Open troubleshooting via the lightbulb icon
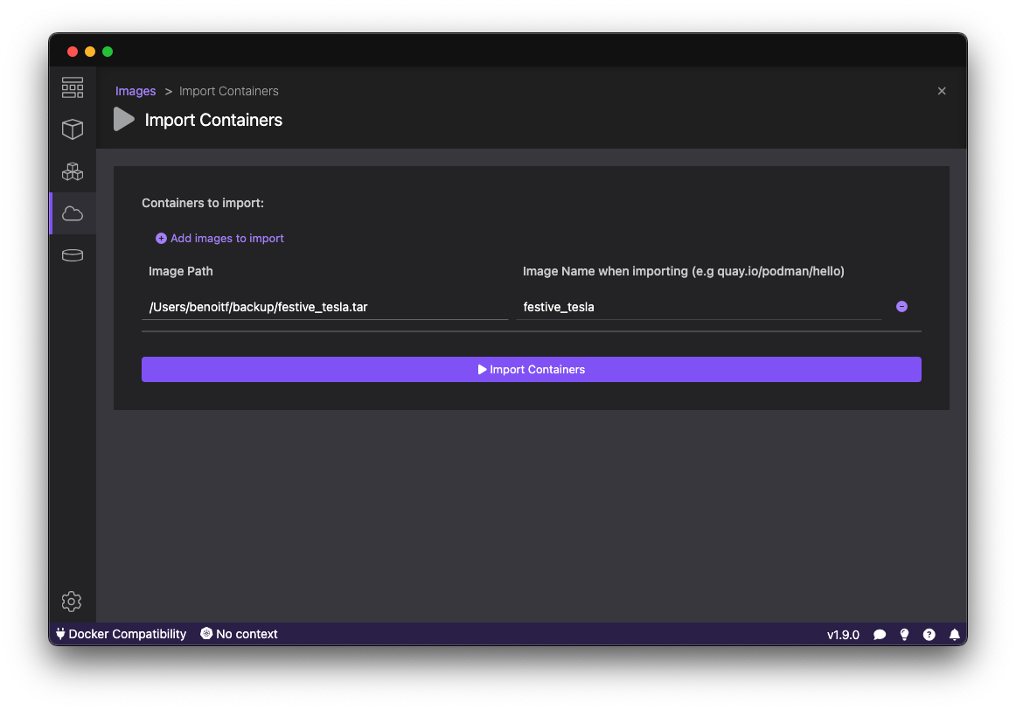The height and width of the screenshot is (710, 1016). point(904,635)
